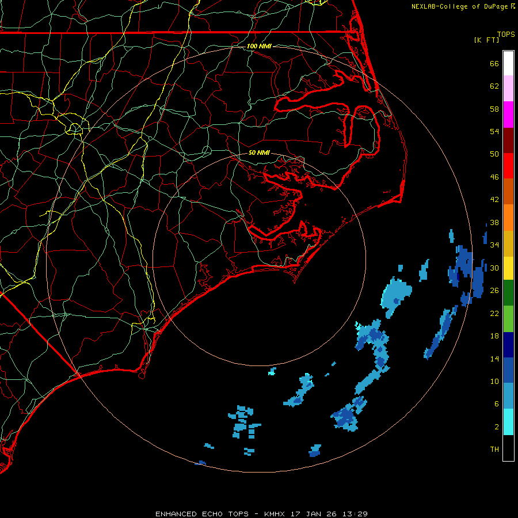518x518 pixels.
Task: Click the orange 42 K FT legend swatch
Action: 508,218
